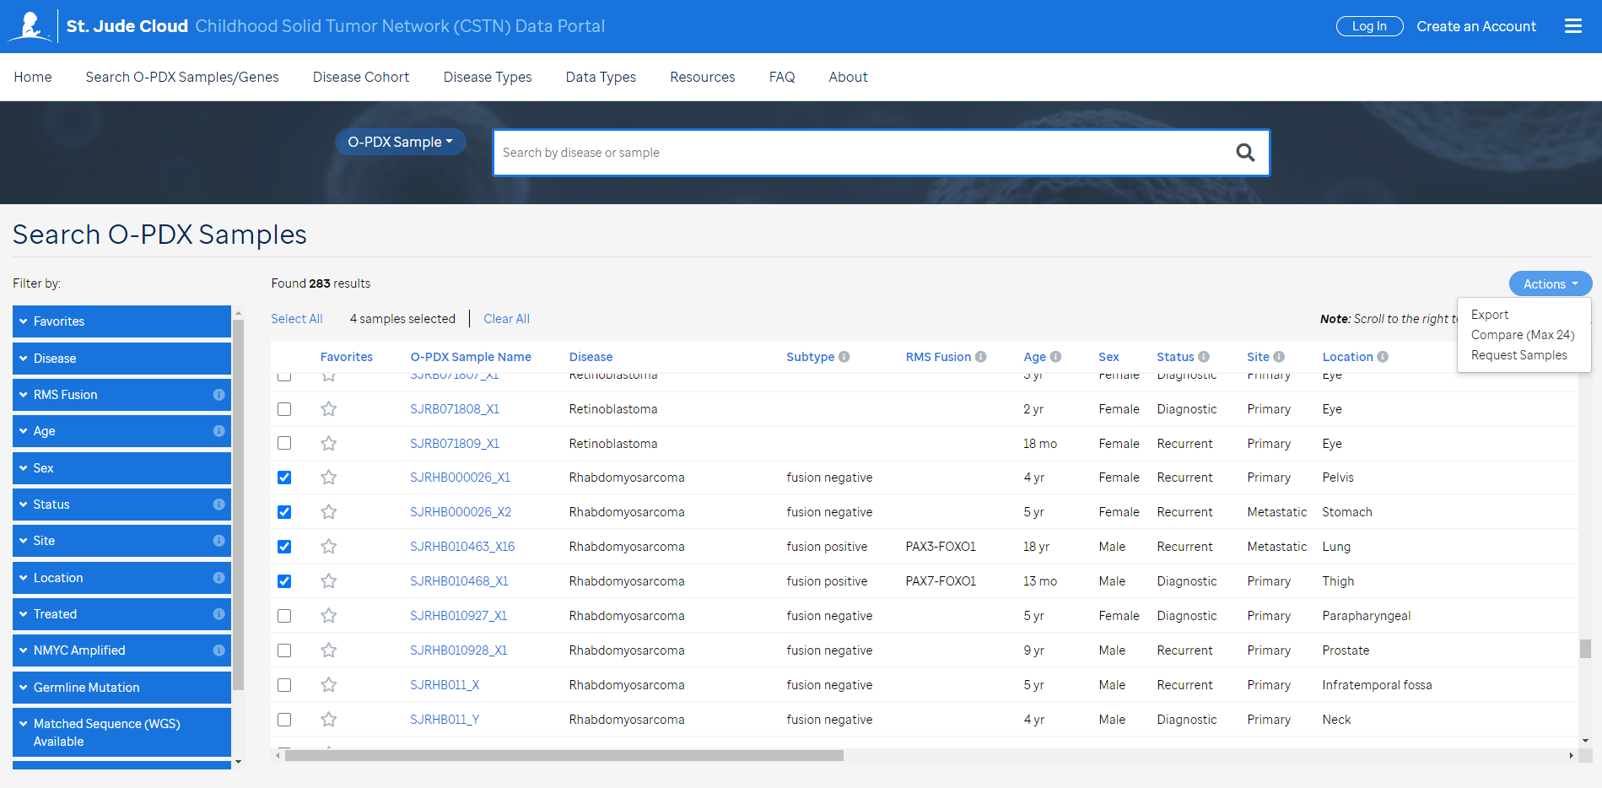Click the Select All link
This screenshot has width=1602, height=788.
click(297, 319)
